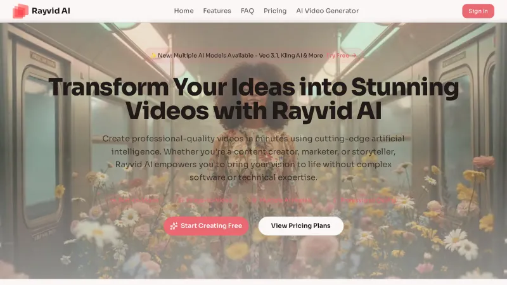Screen dimensions: 507x285
Task: Open the FAQ nav item
Action: point(247,11)
